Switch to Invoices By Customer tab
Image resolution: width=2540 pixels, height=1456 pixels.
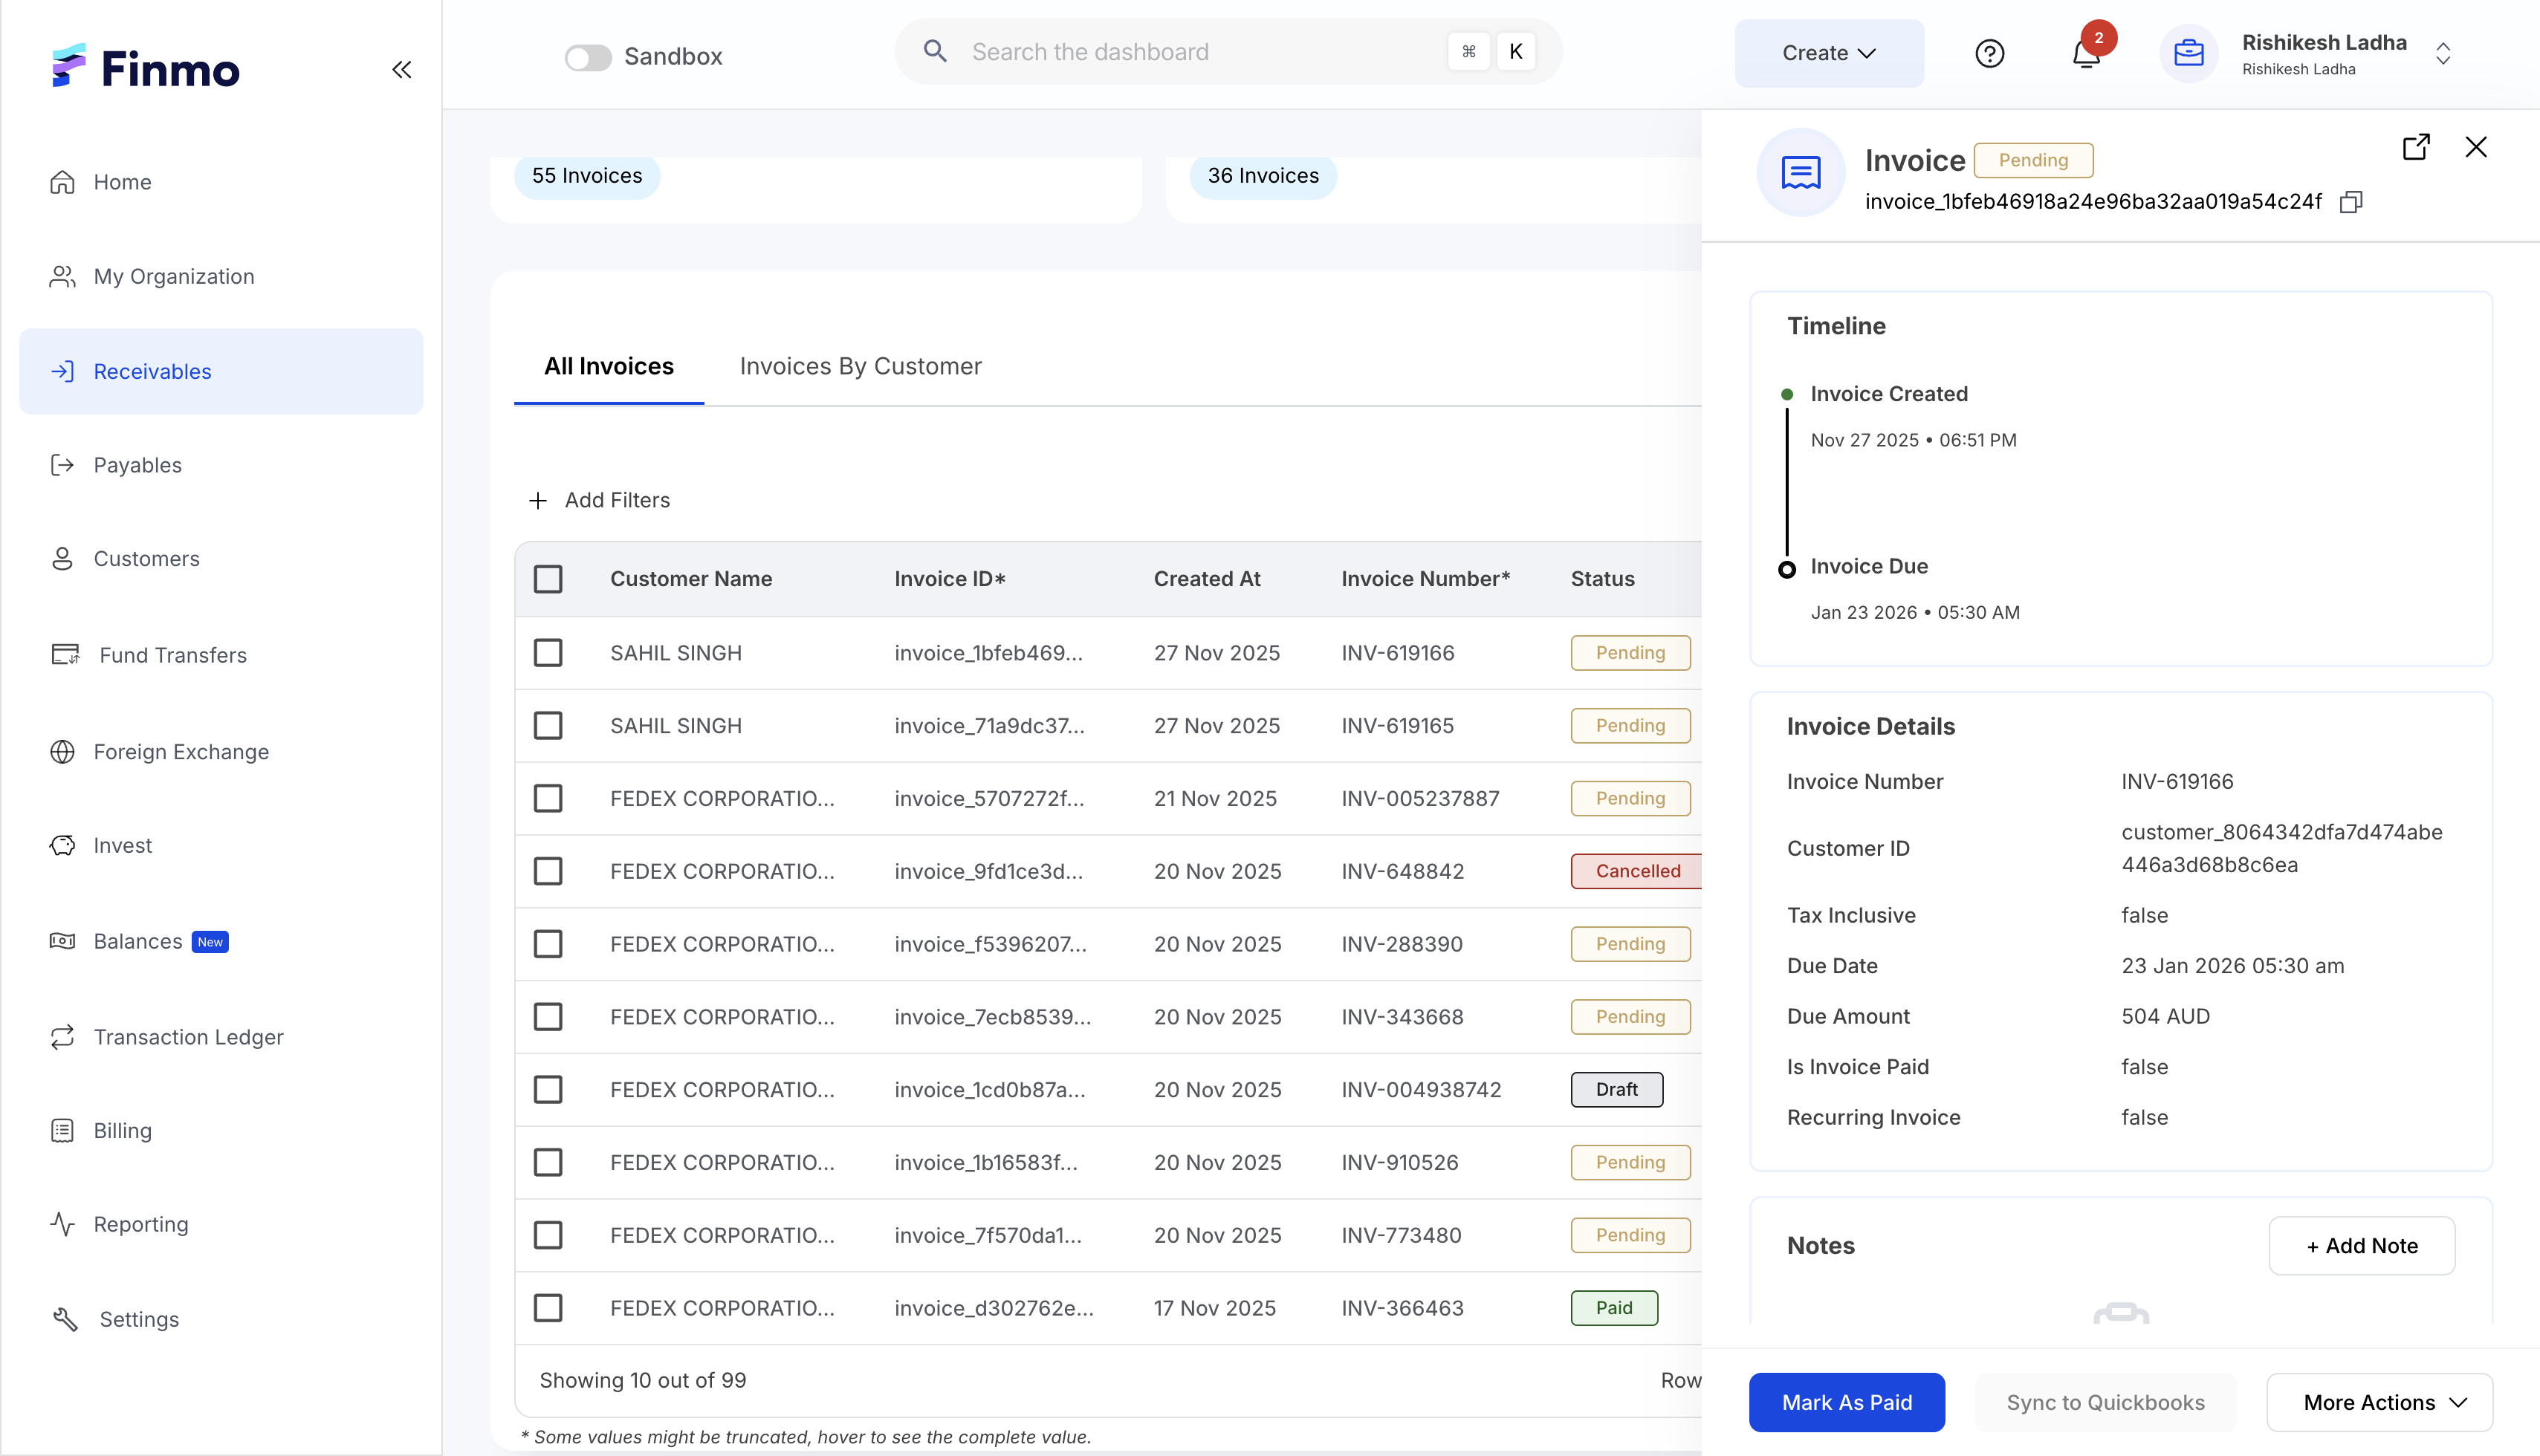click(861, 366)
